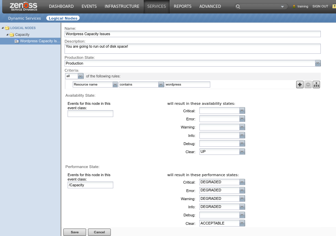Click the remove rule minus icon
This screenshot has width=336, height=236.
308,85
